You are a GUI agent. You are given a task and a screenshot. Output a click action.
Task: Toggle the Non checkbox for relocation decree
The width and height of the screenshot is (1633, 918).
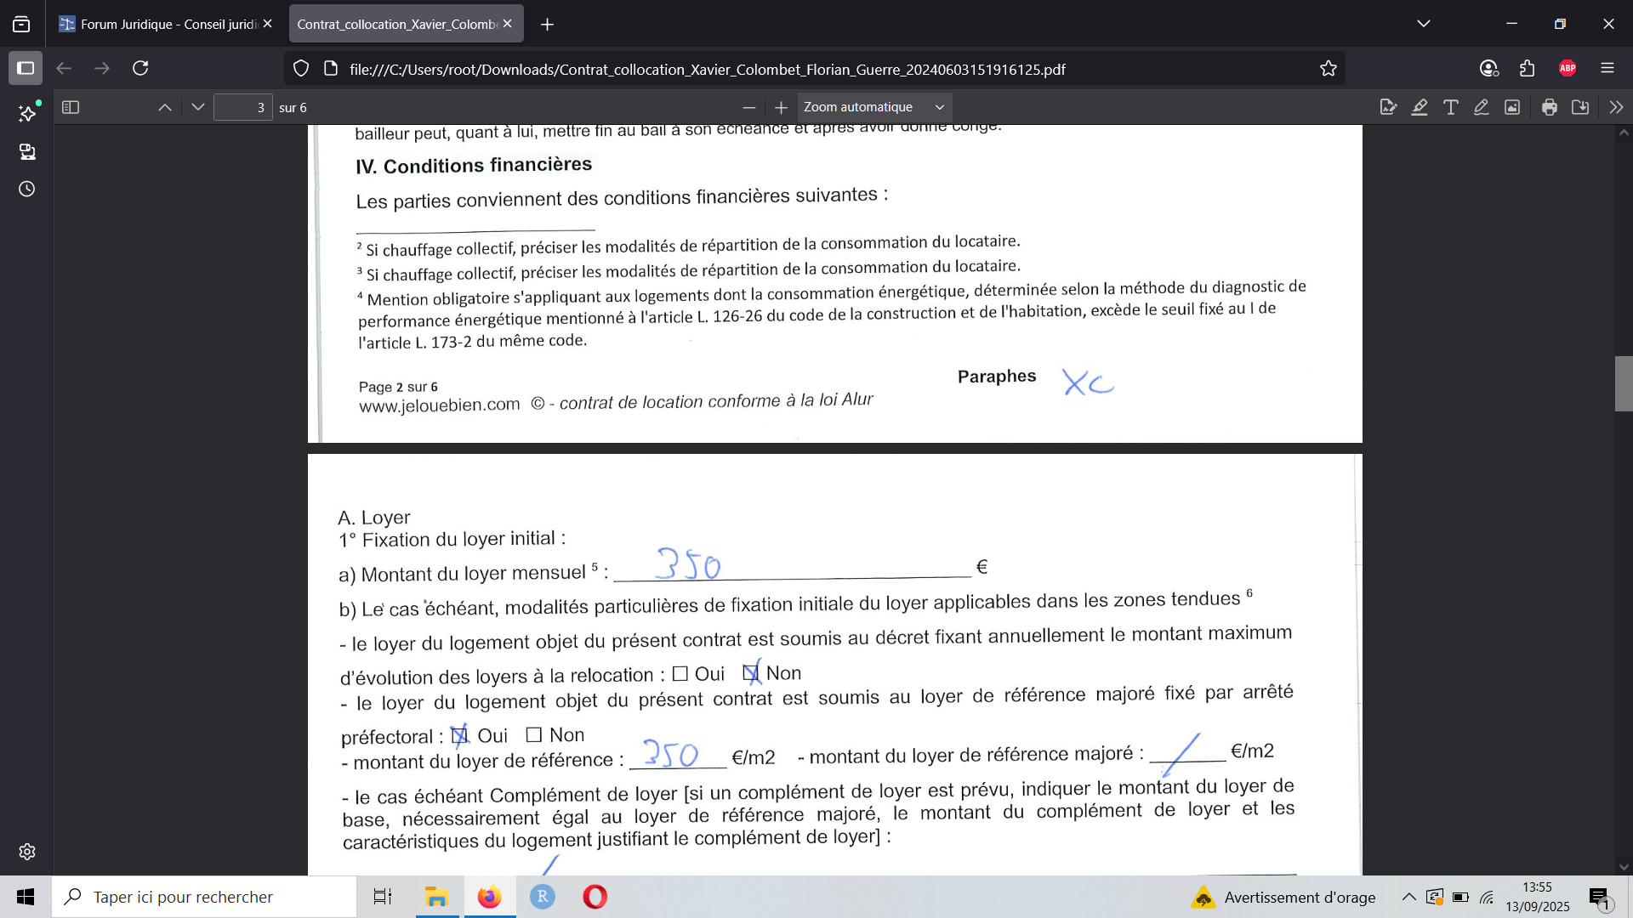(x=750, y=673)
